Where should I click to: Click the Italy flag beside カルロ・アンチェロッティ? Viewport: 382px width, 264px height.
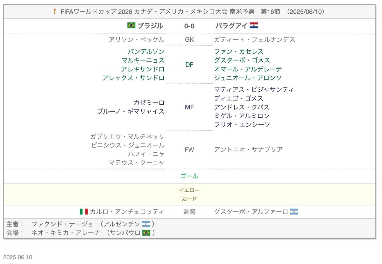(84, 212)
